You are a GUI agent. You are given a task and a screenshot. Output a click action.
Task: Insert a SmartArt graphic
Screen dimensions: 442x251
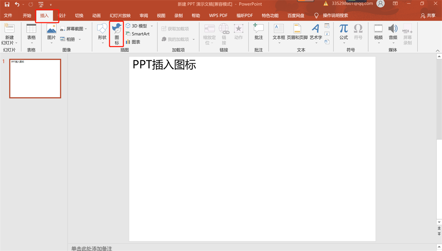[x=137, y=34]
